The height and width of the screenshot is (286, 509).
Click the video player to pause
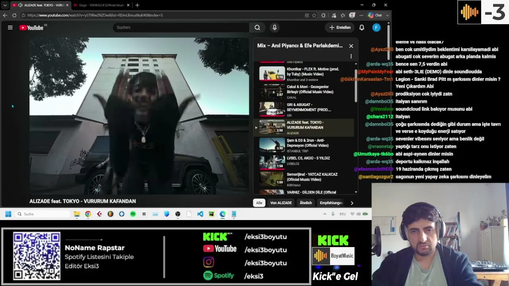click(139, 116)
